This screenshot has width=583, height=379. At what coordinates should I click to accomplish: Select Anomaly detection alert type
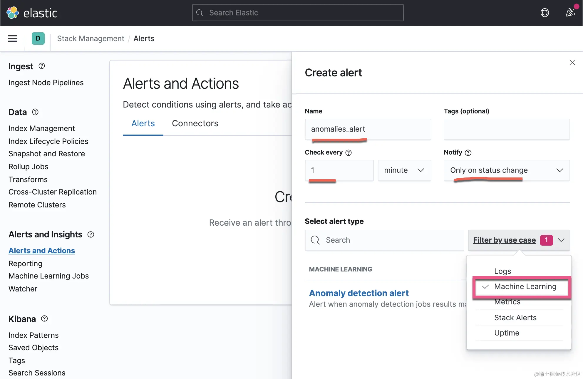[358, 293]
